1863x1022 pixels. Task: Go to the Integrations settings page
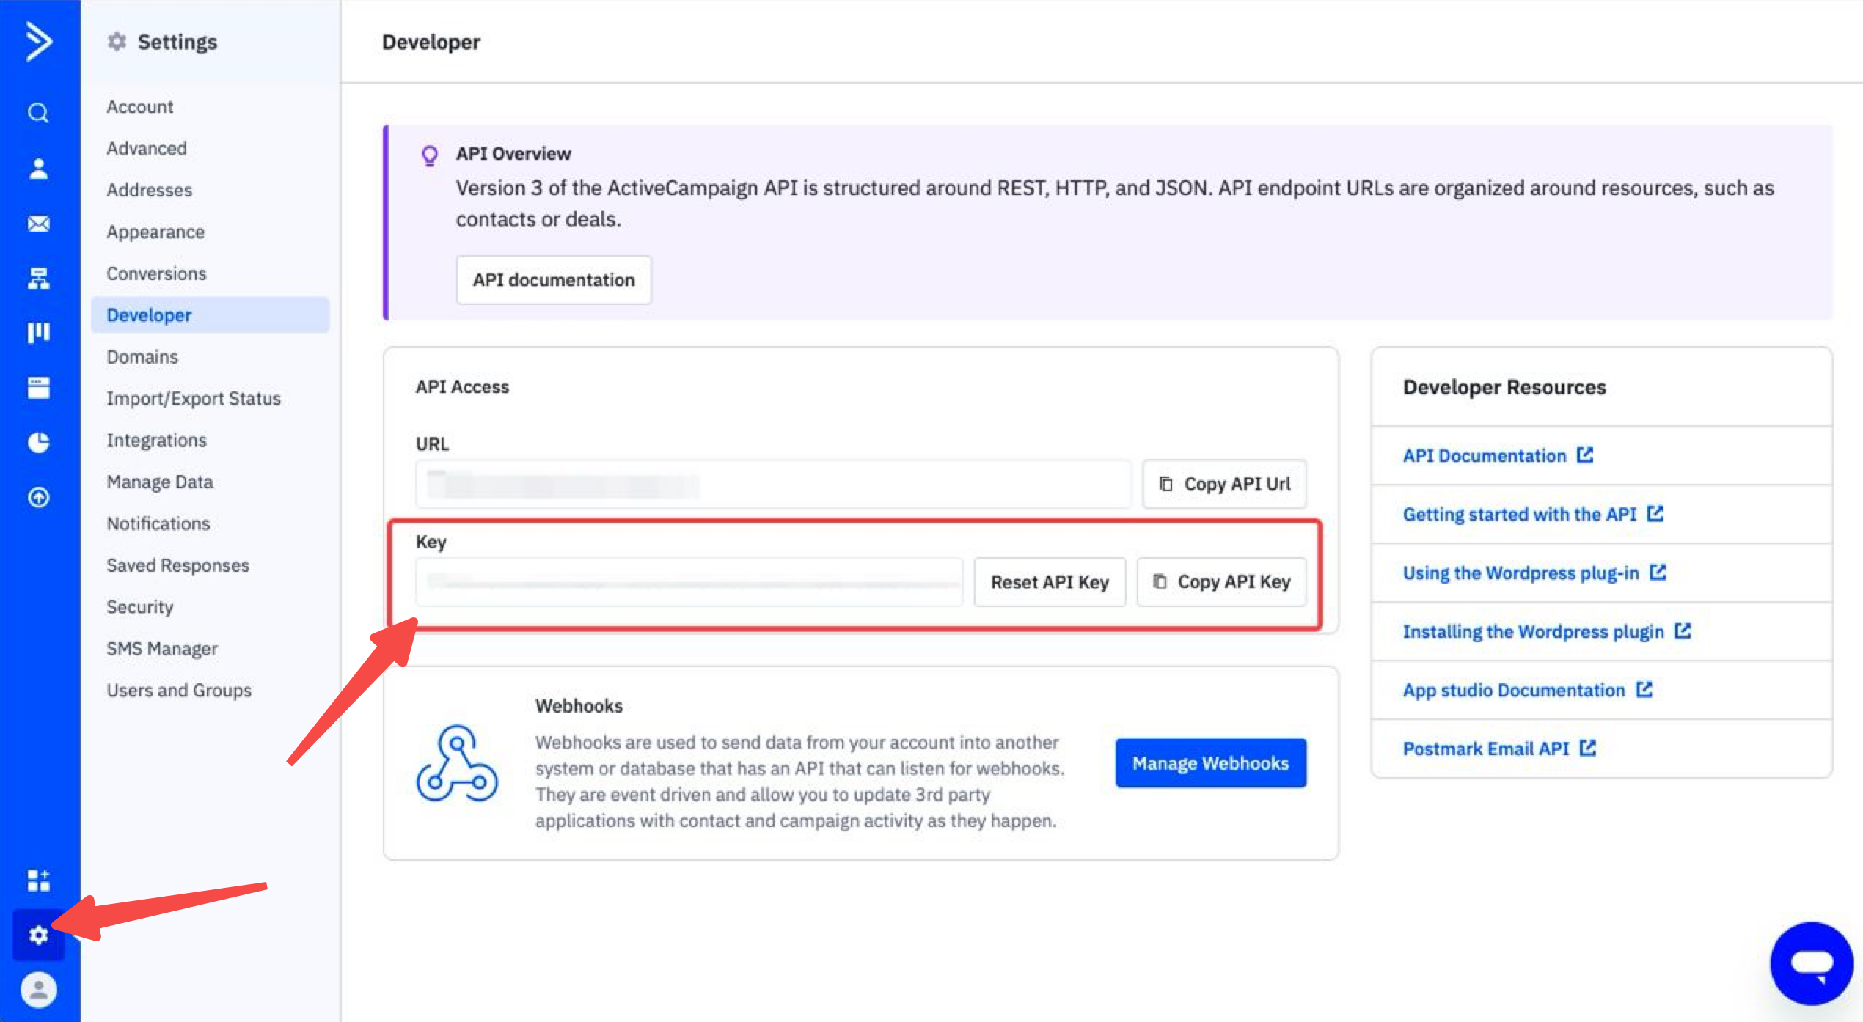(156, 440)
